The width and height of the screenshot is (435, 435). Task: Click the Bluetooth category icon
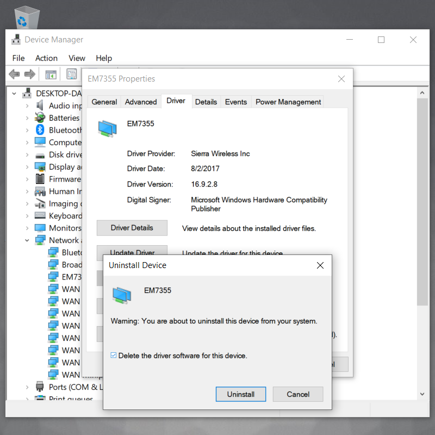click(x=40, y=130)
